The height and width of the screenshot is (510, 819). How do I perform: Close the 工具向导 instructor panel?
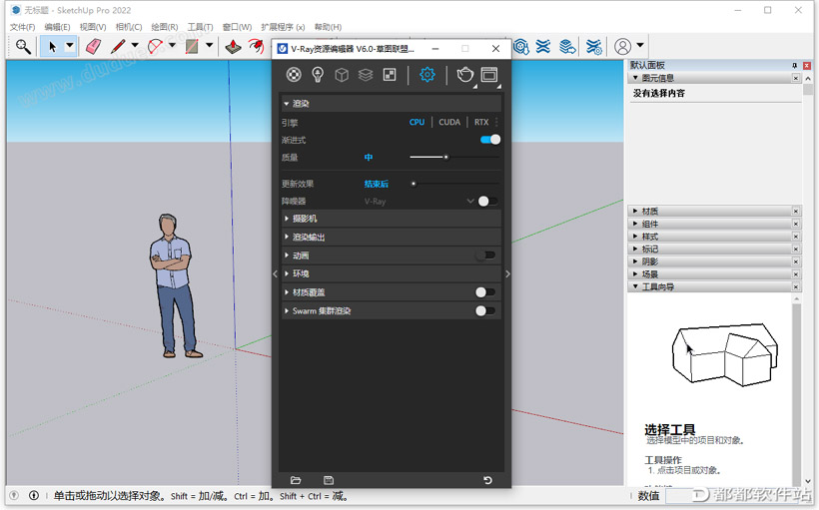[795, 286]
